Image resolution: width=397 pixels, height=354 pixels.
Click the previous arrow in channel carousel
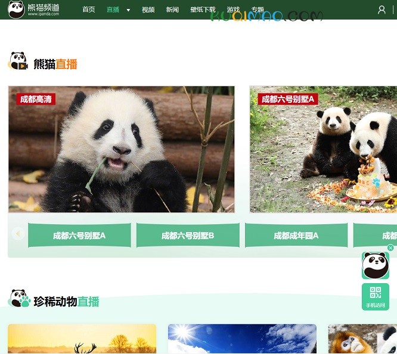[x=18, y=234]
